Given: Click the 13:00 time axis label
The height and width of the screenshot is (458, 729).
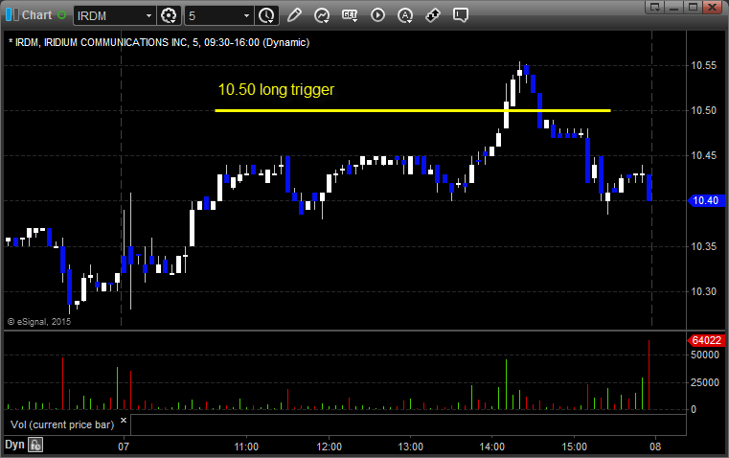Looking at the screenshot, I should 411,447.
